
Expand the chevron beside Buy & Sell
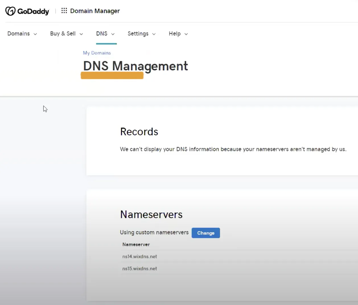click(81, 34)
